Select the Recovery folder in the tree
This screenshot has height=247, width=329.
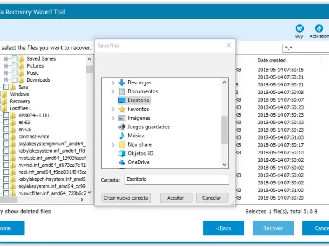20,101
